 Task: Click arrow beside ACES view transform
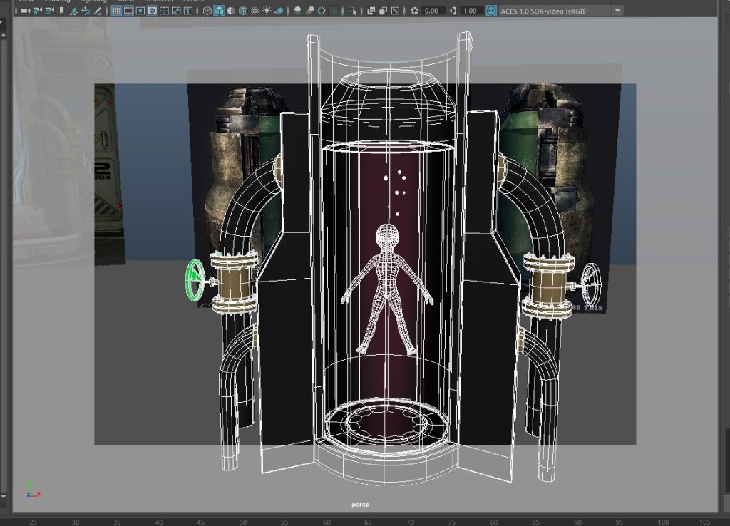pos(618,11)
